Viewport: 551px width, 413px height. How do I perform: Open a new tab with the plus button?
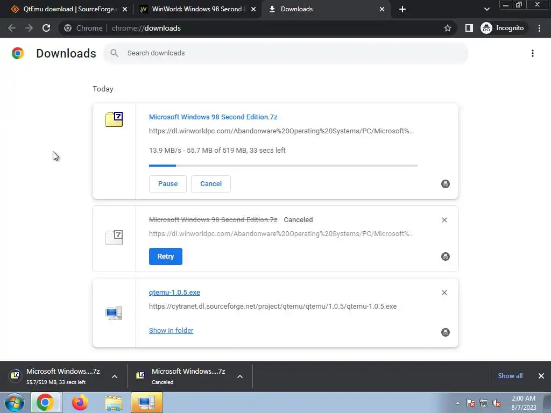point(402,10)
